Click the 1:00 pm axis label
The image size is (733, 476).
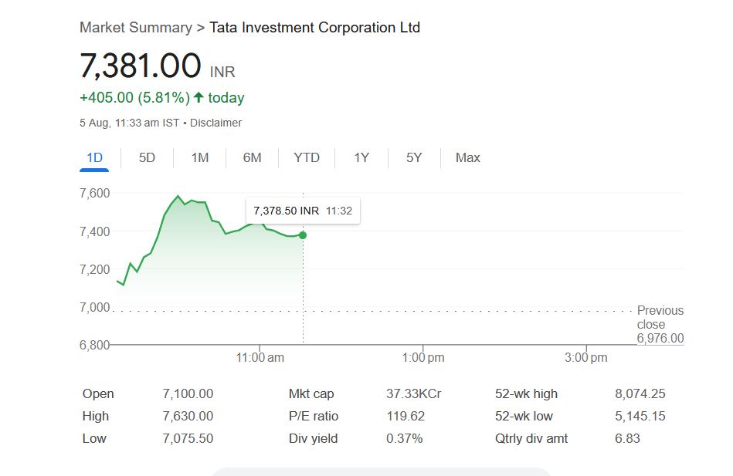tap(422, 357)
